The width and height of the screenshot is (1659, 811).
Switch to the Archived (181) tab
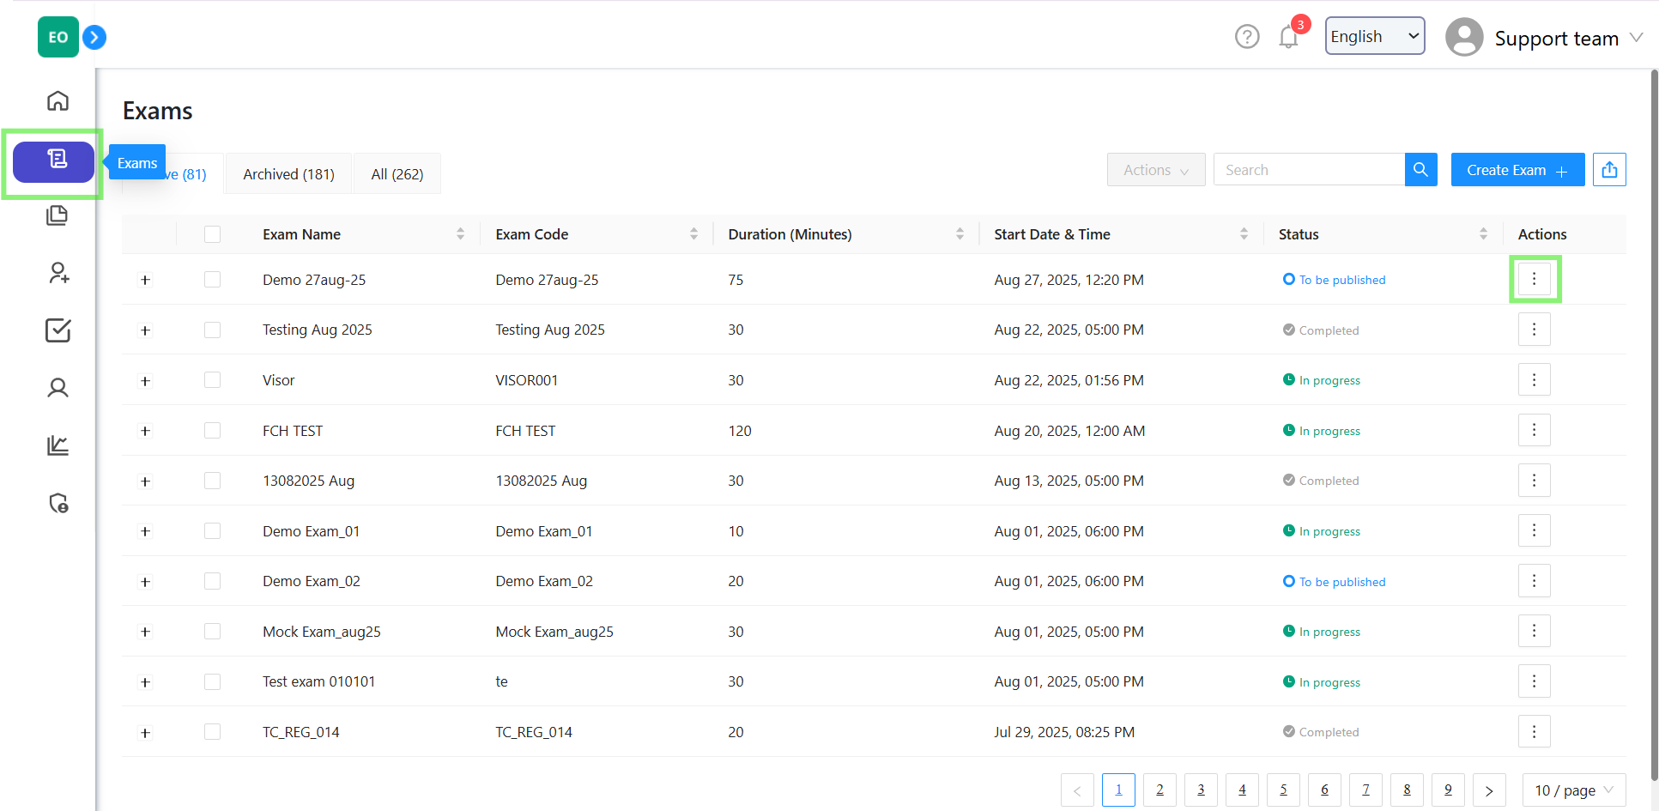point(288,174)
